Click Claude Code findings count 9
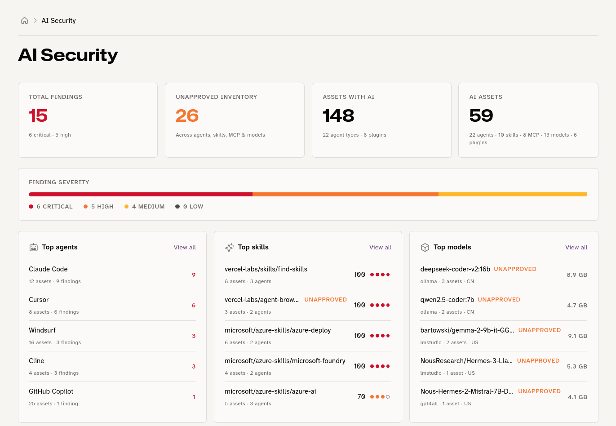This screenshot has height=426, width=616. (x=194, y=275)
